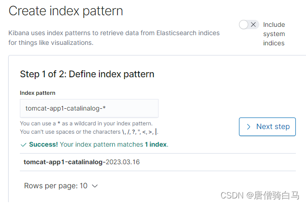Click the Create index pattern page title
This screenshot has width=306, height=204.
pos(66,11)
